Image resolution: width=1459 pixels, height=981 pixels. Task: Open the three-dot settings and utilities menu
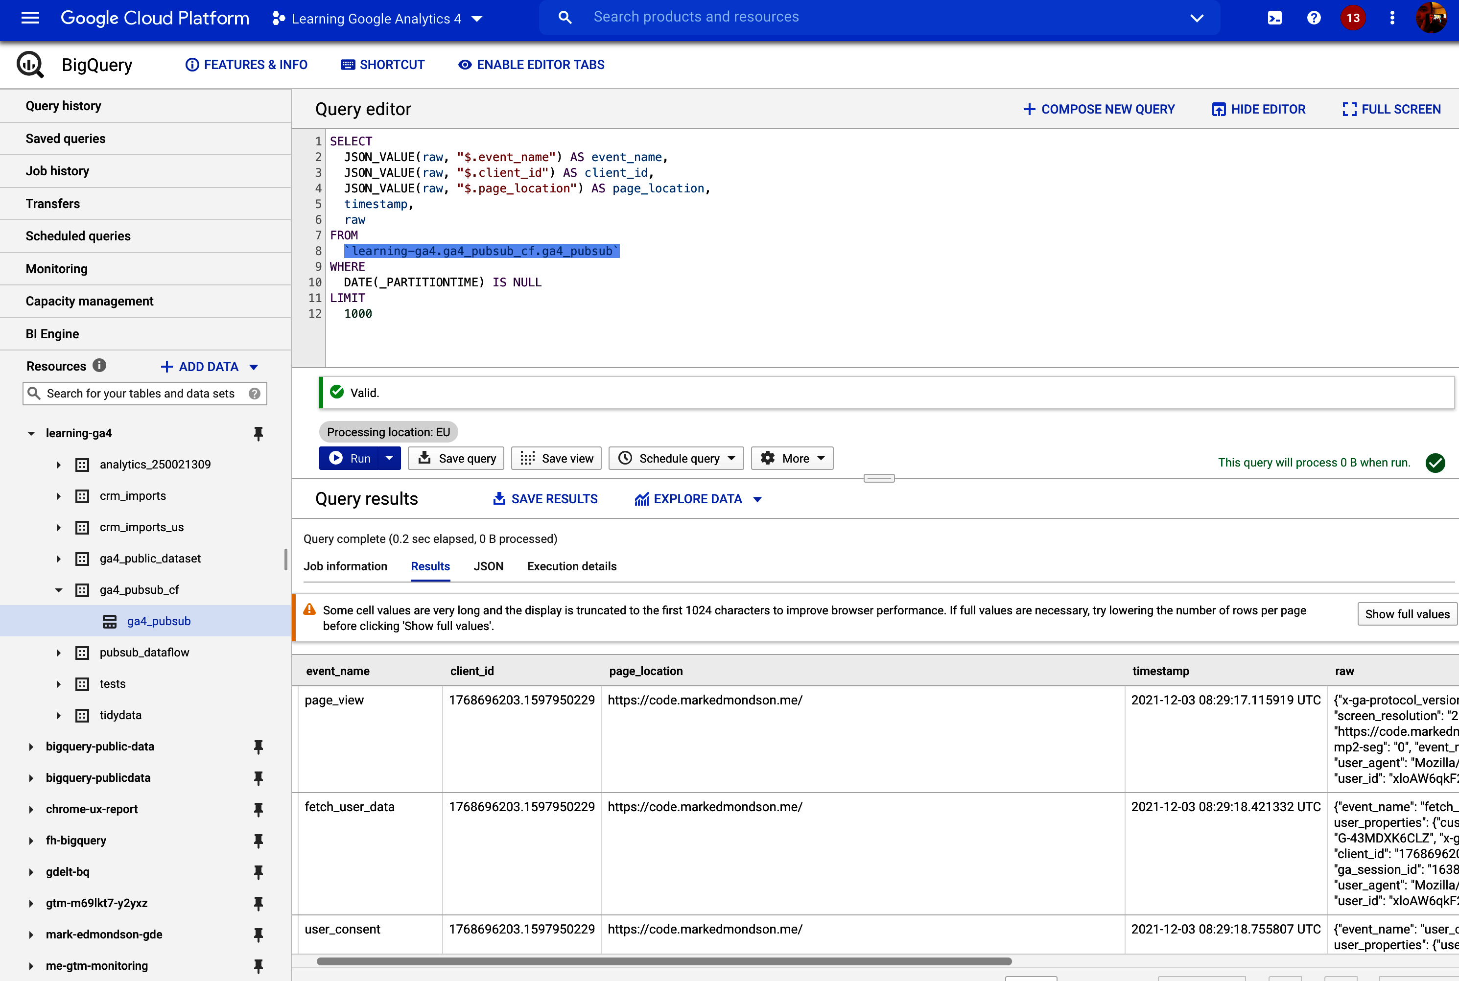click(1392, 18)
